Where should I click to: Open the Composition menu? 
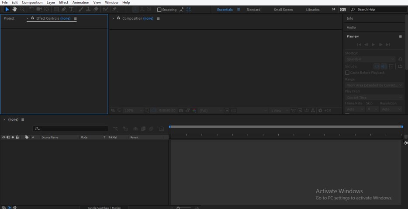coord(32,3)
